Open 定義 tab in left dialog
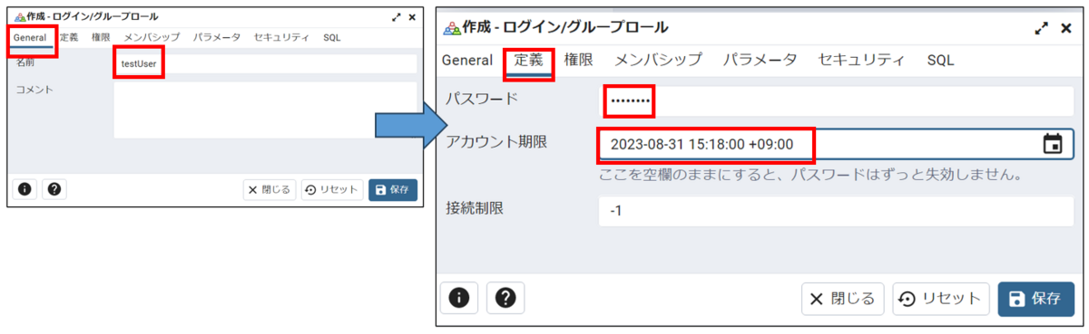 [68, 37]
